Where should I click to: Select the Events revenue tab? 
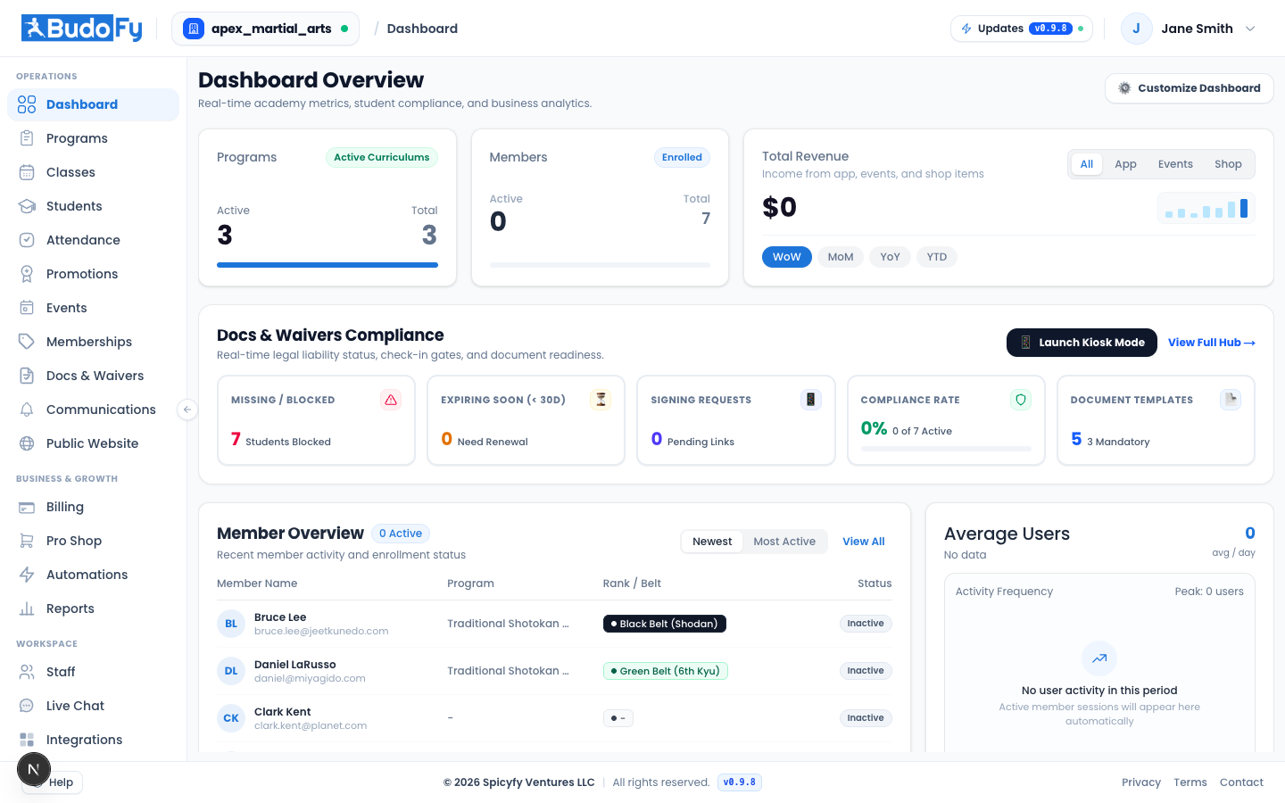(x=1175, y=164)
